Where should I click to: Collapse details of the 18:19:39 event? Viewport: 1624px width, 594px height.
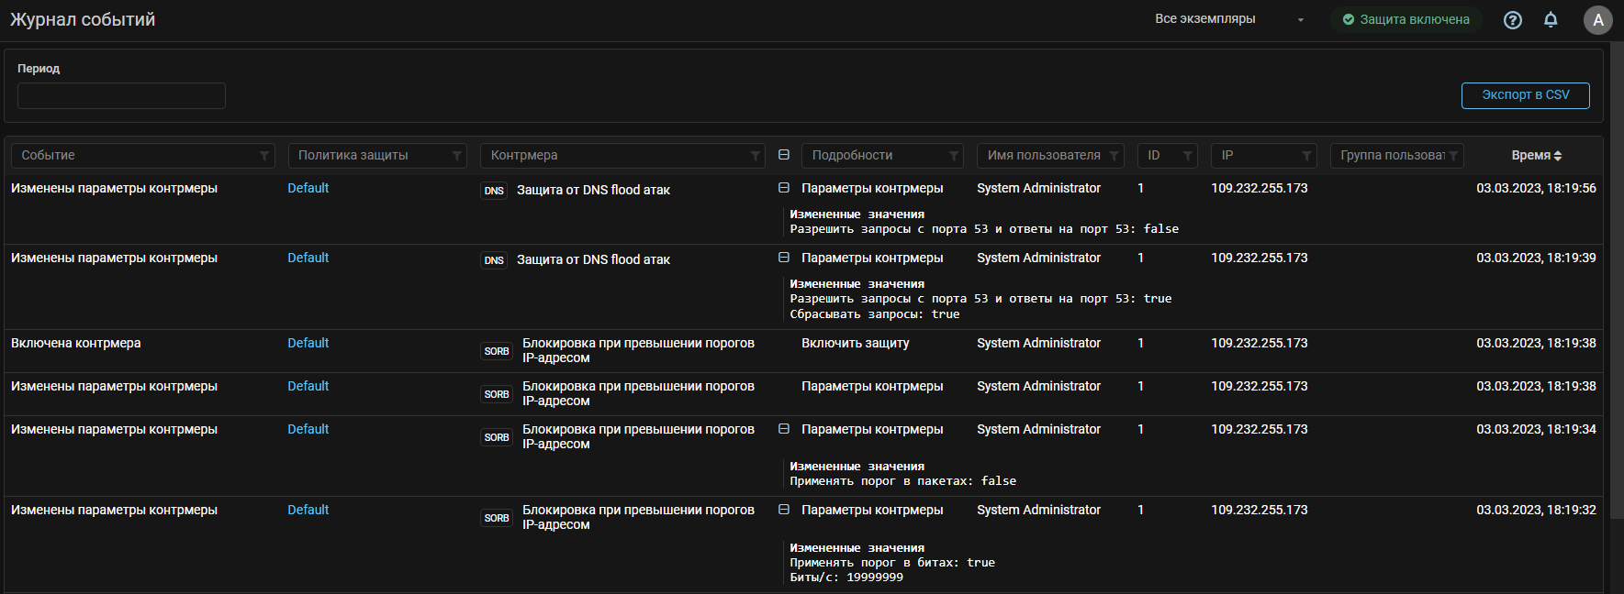coord(784,258)
